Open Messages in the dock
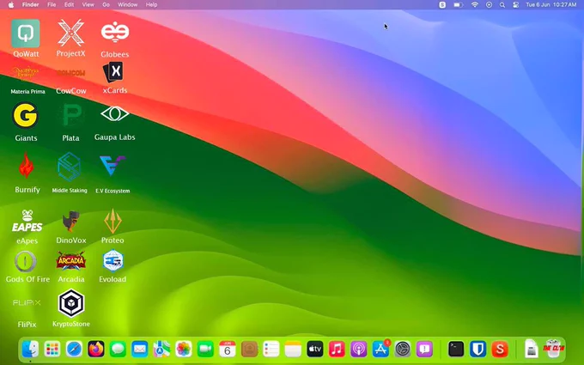Viewport: 584px width, 365px height. tap(118, 349)
